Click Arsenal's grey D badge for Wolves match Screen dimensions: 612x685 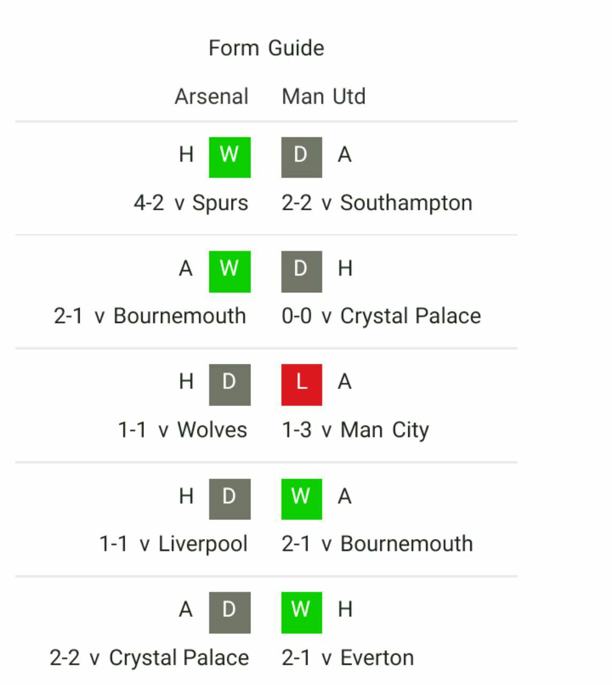point(230,385)
